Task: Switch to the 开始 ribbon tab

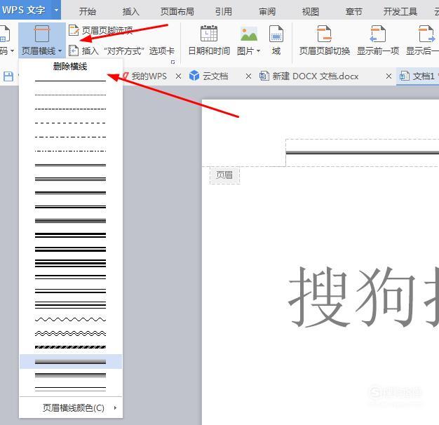Action: pyautogui.click(x=88, y=11)
